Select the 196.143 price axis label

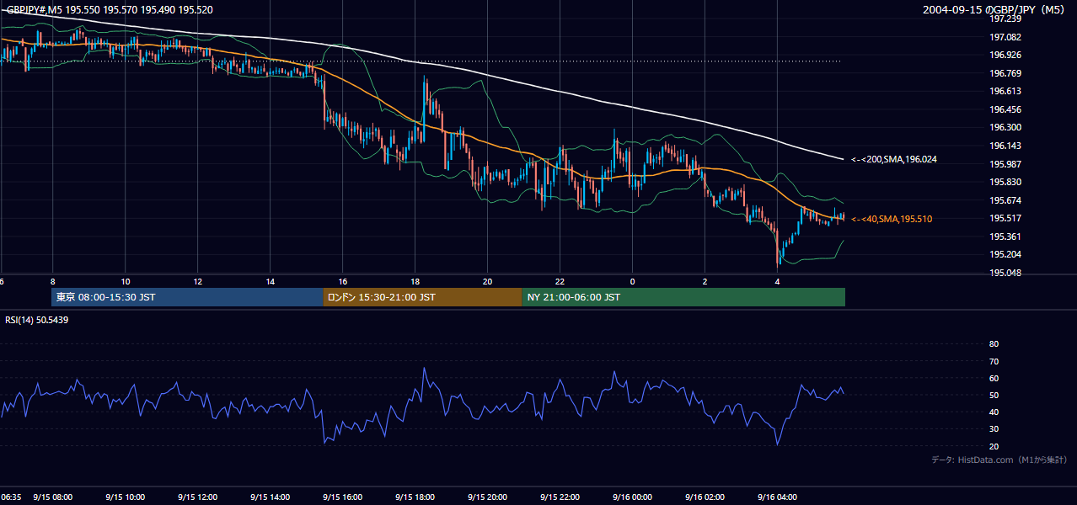[1005, 146]
